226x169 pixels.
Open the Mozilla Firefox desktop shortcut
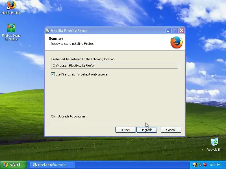[x=11, y=7]
